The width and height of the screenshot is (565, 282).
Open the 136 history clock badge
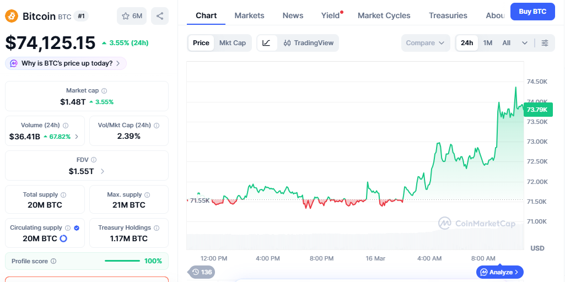pyautogui.click(x=201, y=272)
